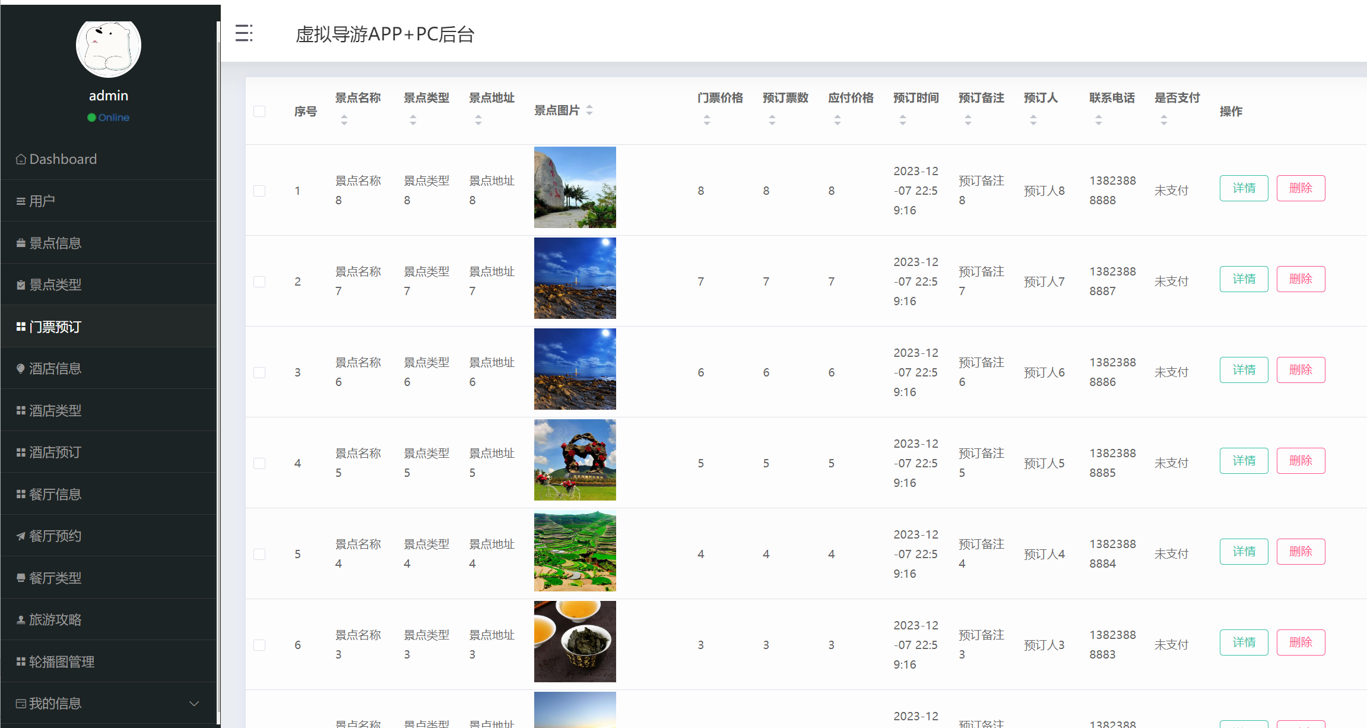Click the admin avatar image

108,48
